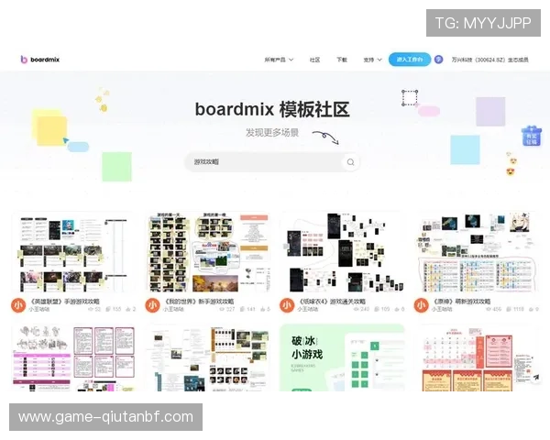Click the magnifier search icon

[350, 162]
